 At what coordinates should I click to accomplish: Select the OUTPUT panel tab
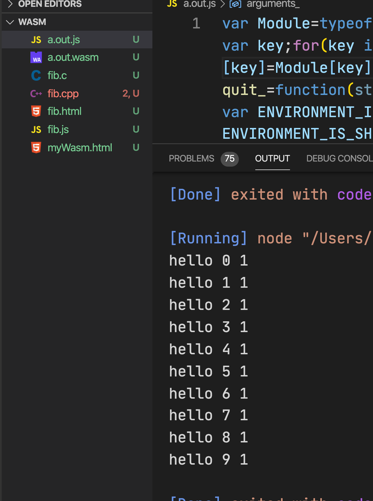click(272, 158)
